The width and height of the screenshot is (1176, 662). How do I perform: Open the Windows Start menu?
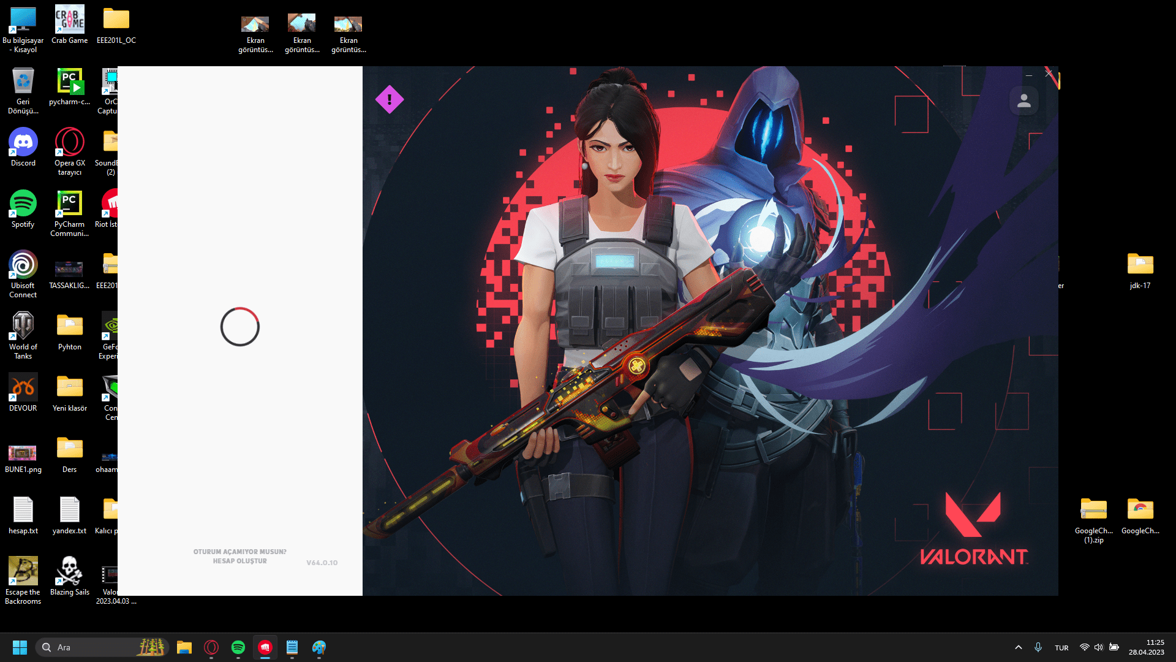point(20,647)
